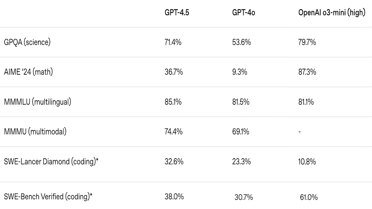The image size is (372, 209).
Task: Select the 85.1% MMMLU score
Action: (173, 102)
